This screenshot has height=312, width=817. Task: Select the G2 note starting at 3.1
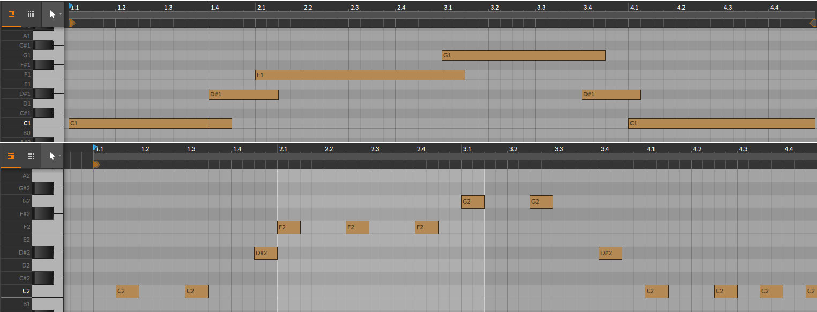pyautogui.click(x=472, y=202)
